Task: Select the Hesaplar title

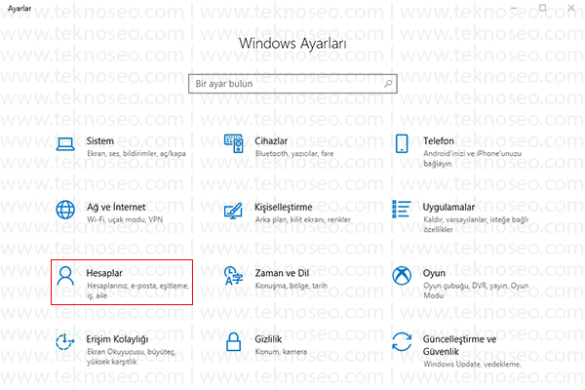Action: [104, 273]
